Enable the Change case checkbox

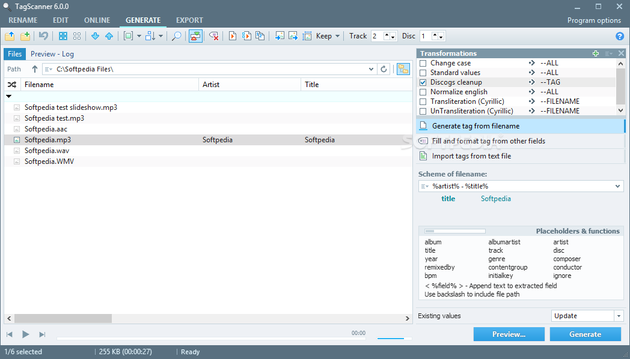pos(423,64)
